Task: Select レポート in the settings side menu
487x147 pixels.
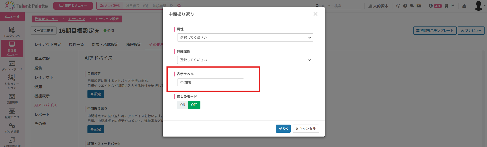Action: point(42,114)
